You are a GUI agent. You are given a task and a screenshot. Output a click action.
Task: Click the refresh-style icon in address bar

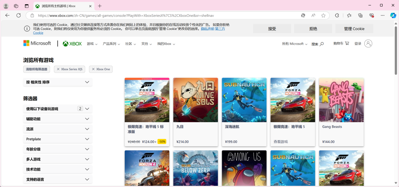click(x=303, y=16)
